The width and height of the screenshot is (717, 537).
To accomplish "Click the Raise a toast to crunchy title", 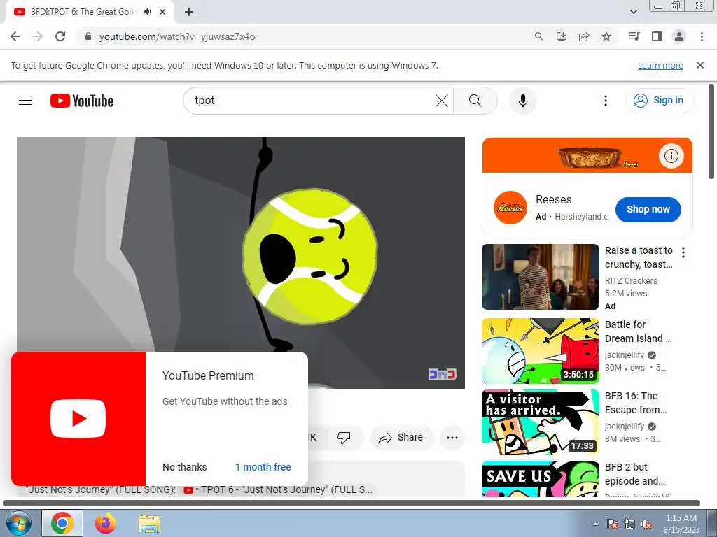I will coord(639,257).
